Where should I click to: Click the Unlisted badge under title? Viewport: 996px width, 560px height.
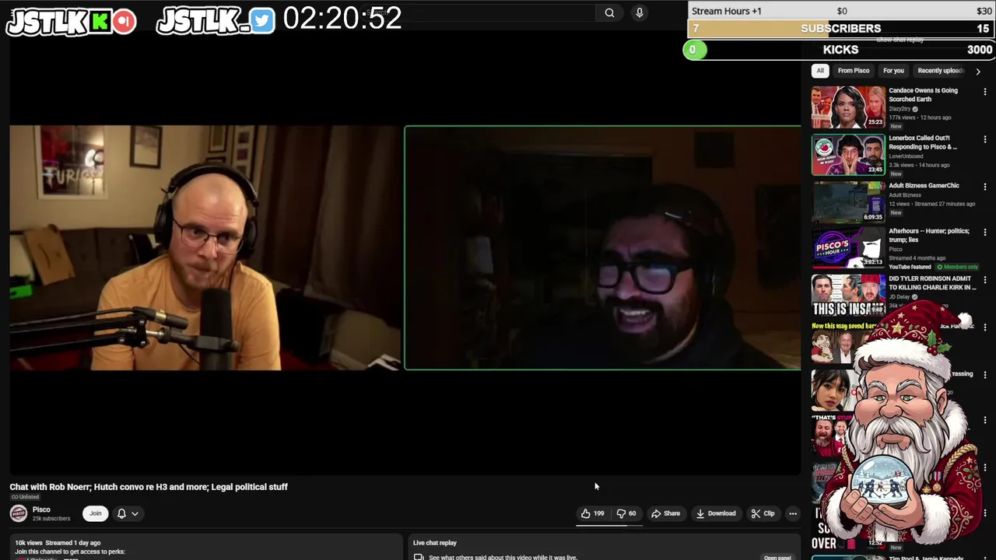coord(24,497)
